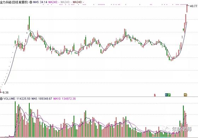The width and height of the screenshot is (198, 138).
Task: Click the blue event marker icon on timeline
Action: coord(167,95)
